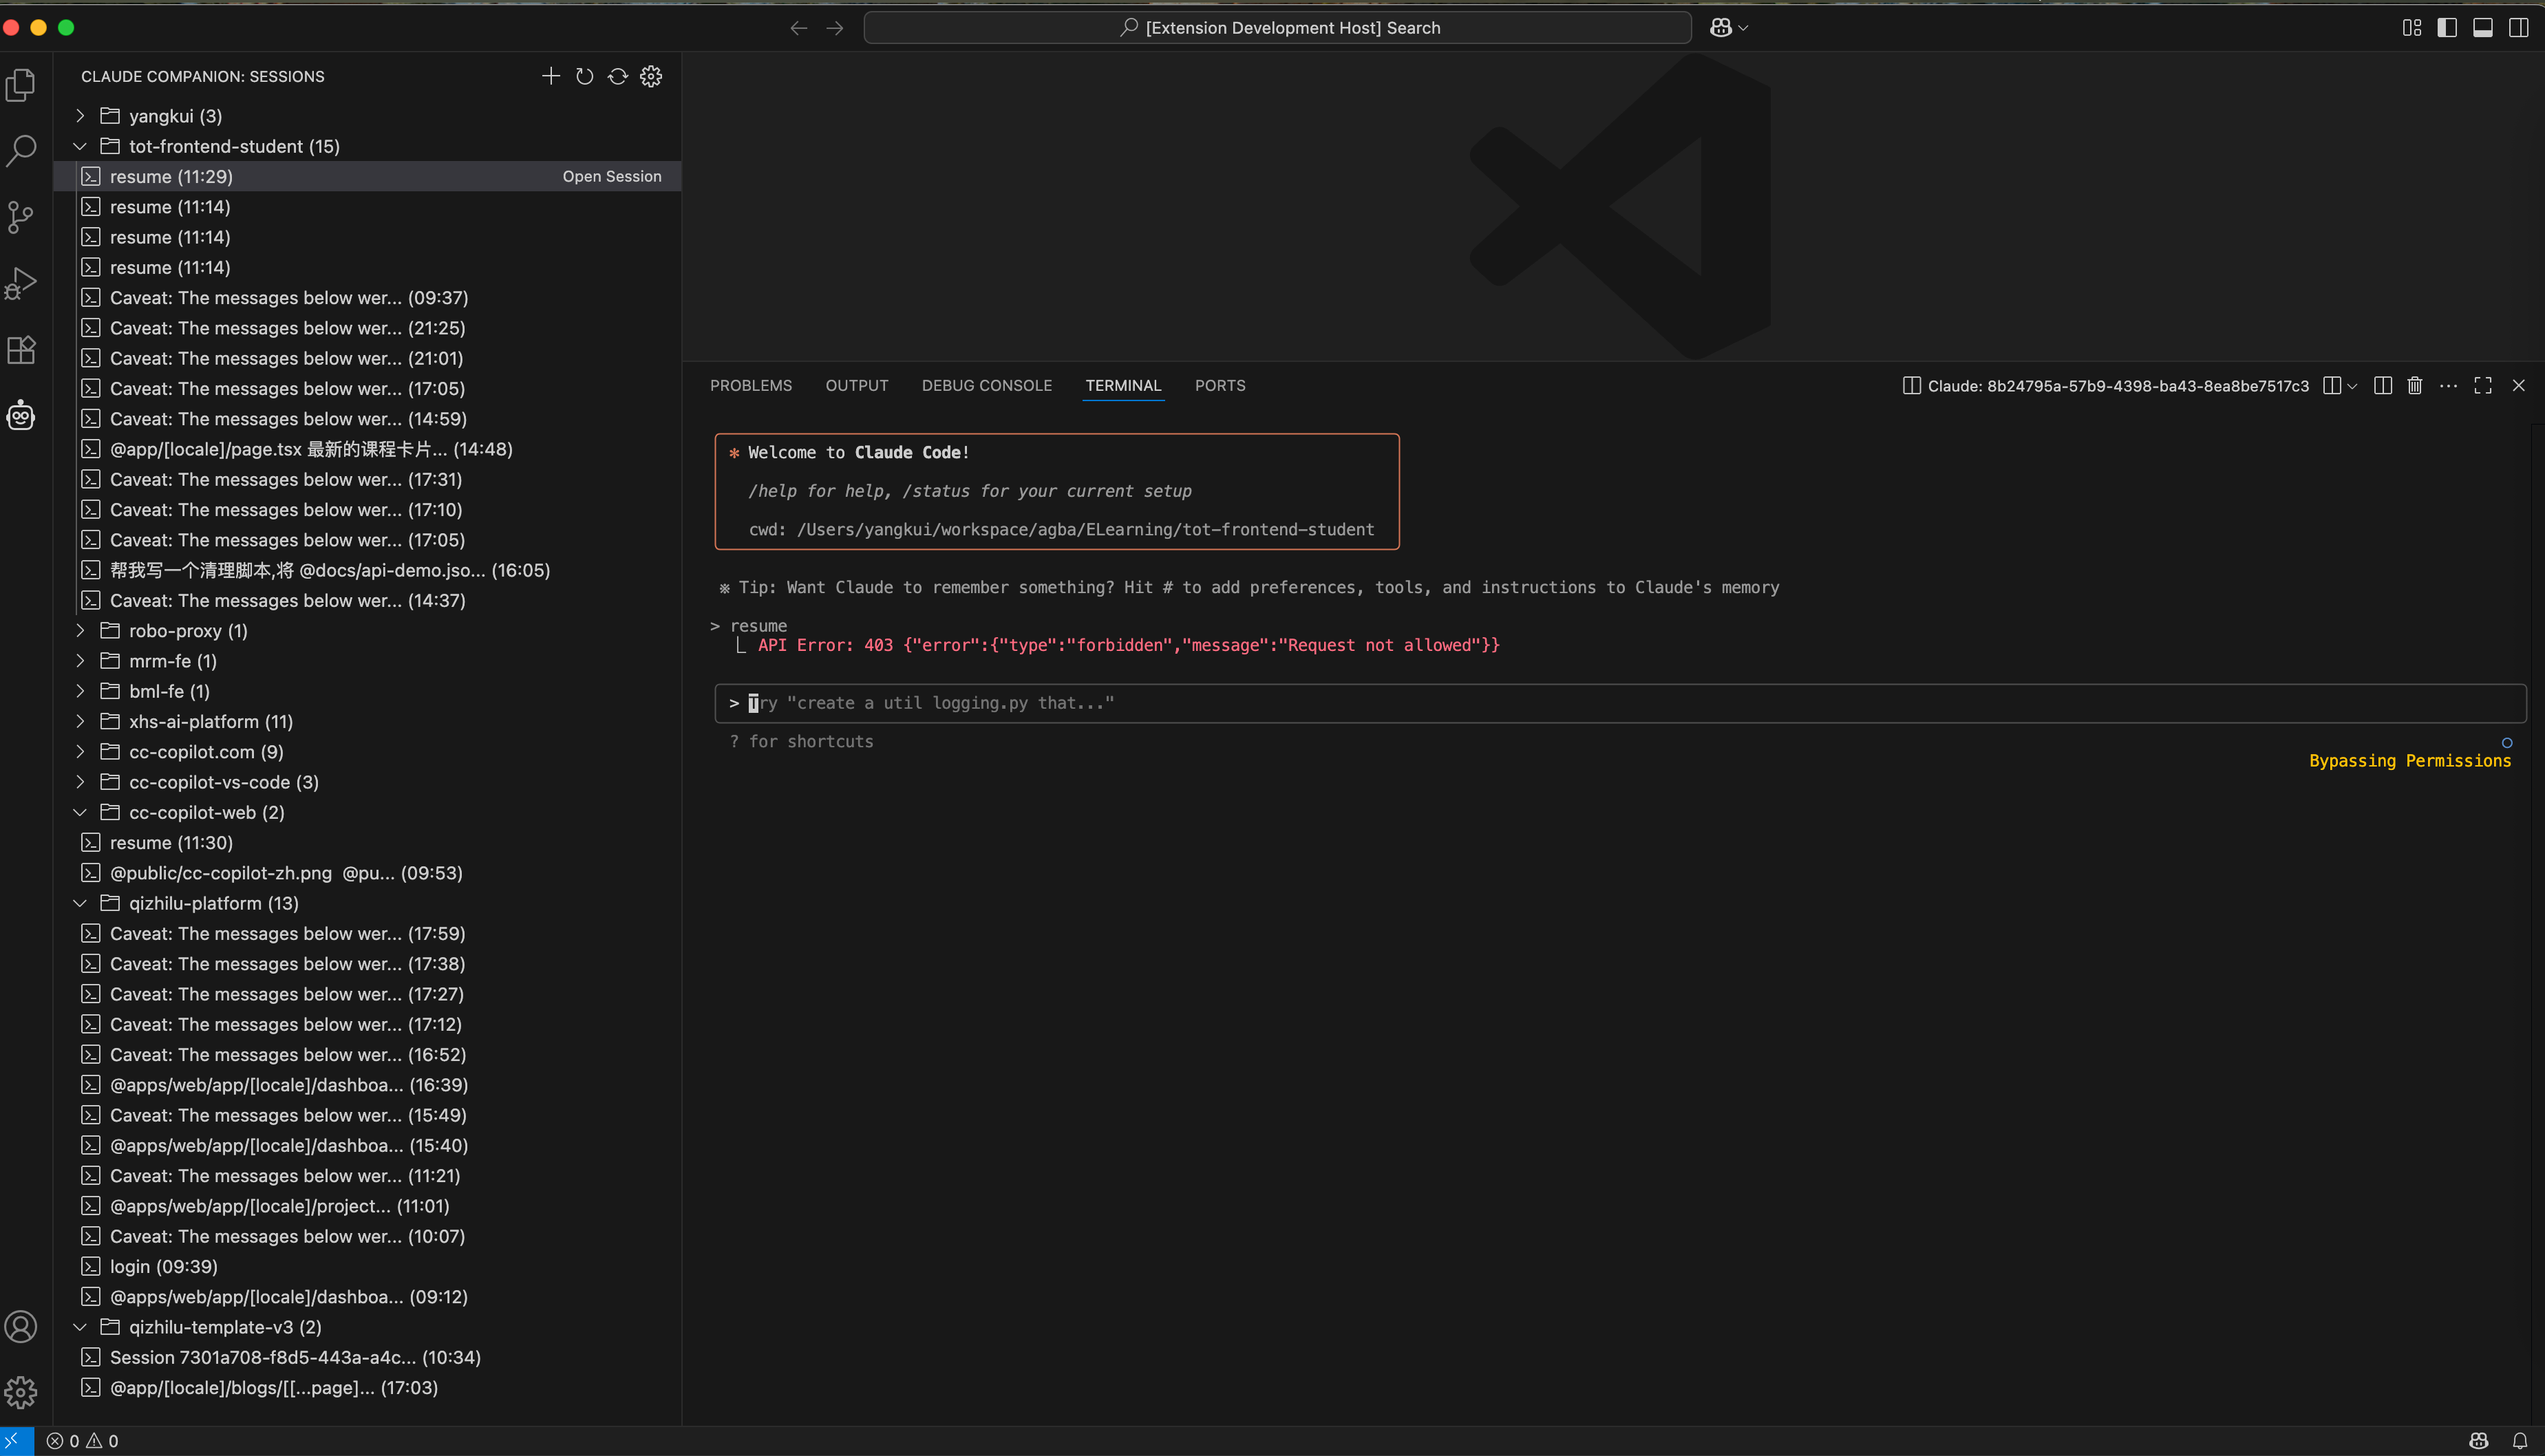Open the login (09:39) session

[367, 1267]
